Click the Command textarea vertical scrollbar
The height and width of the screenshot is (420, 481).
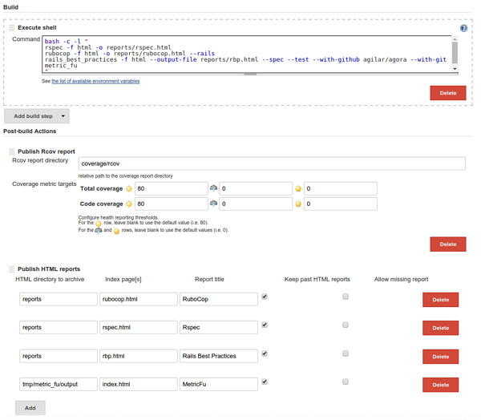[455, 54]
